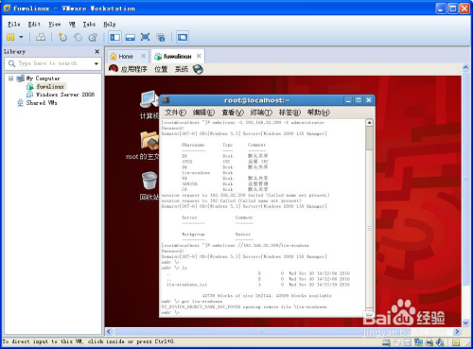Click the VM view scroll left arrow
Image resolution: width=473 pixels, height=349 pixels.
click(109, 332)
